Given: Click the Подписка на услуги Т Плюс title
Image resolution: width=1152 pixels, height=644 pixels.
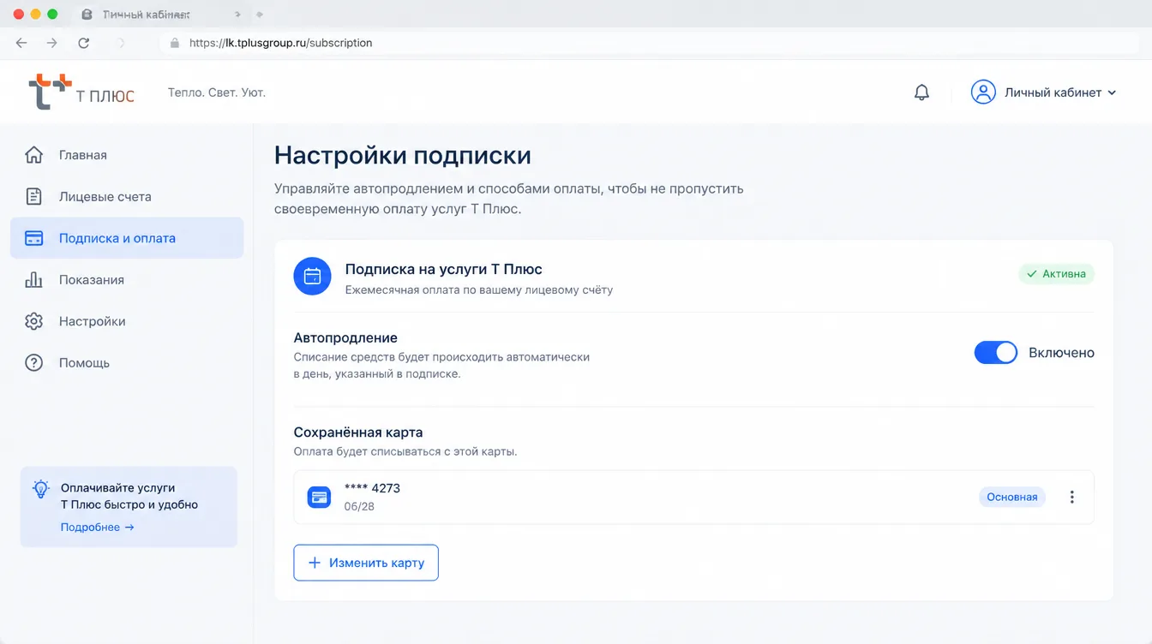Looking at the screenshot, I should pyautogui.click(x=443, y=269).
